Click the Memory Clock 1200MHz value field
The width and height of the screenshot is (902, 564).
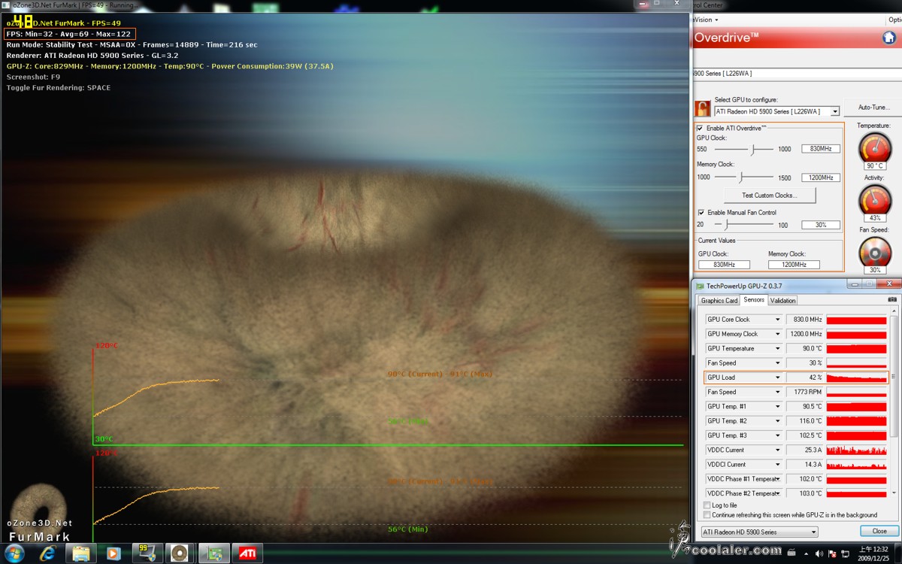click(821, 177)
